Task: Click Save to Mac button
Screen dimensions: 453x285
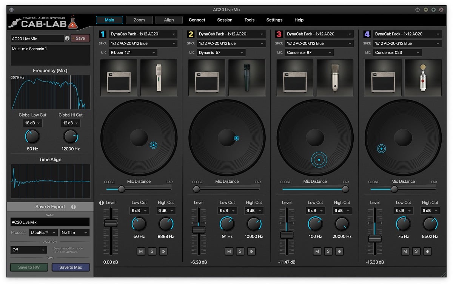Action: pos(71,267)
